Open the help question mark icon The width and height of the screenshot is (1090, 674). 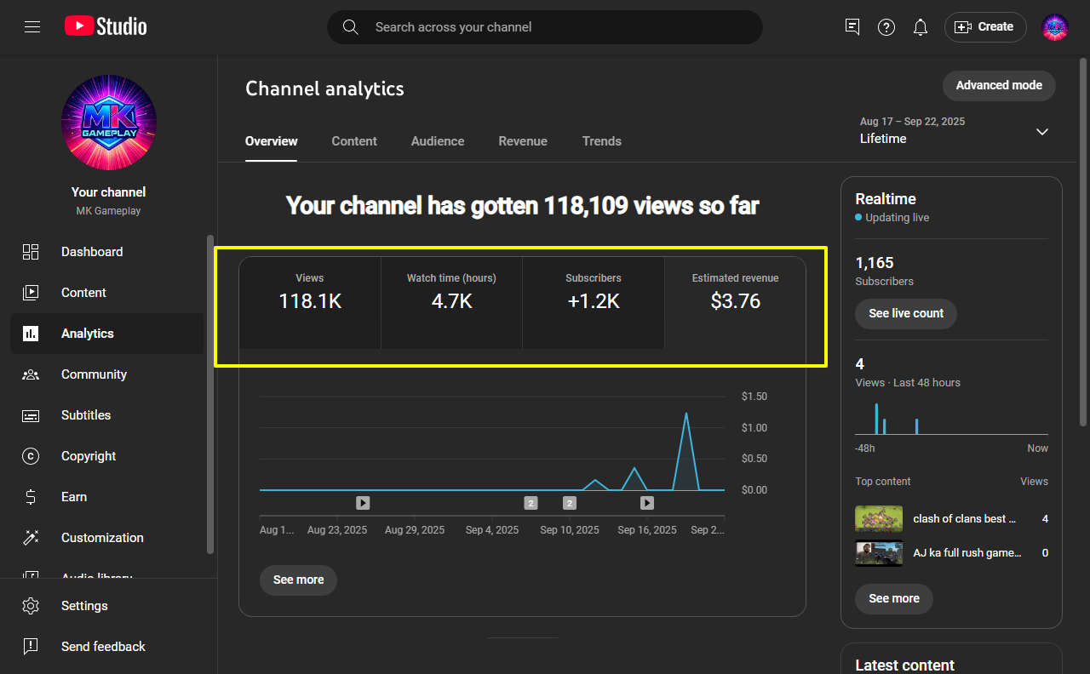[886, 27]
